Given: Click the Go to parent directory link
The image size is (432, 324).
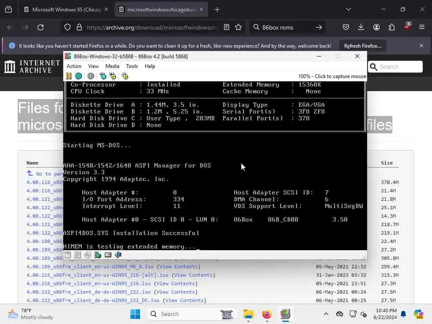Looking at the screenshot, I should pyautogui.click(x=46, y=173).
